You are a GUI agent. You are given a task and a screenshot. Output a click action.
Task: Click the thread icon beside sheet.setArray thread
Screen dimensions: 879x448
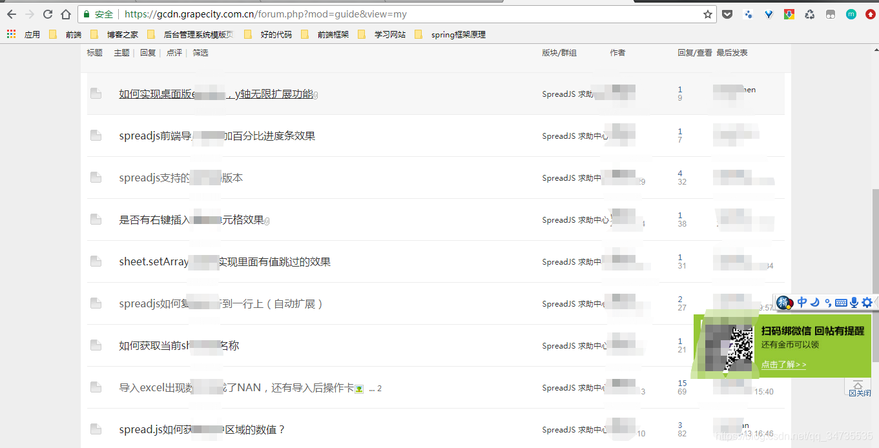(x=96, y=261)
